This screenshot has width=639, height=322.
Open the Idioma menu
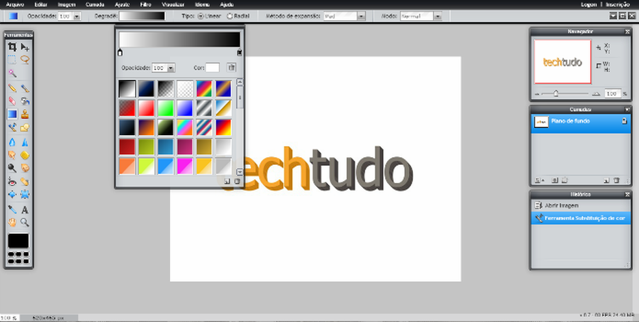[x=202, y=5]
